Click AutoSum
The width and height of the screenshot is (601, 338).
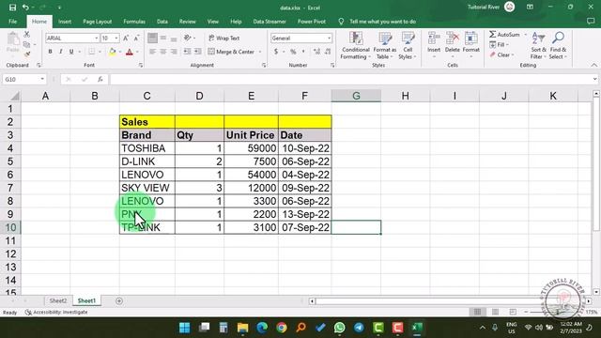[x=504, y=35]
